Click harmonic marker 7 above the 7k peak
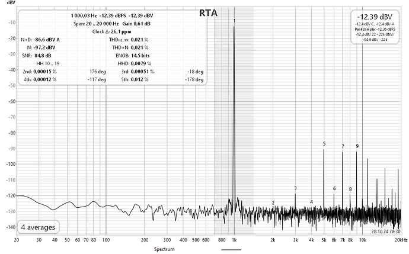 click(x=343, y=146)
